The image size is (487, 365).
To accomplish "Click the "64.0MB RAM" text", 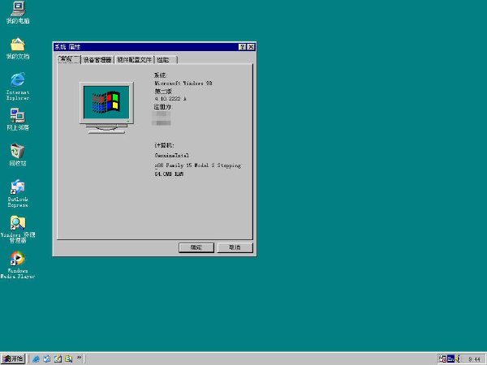I will click(169, 174).
